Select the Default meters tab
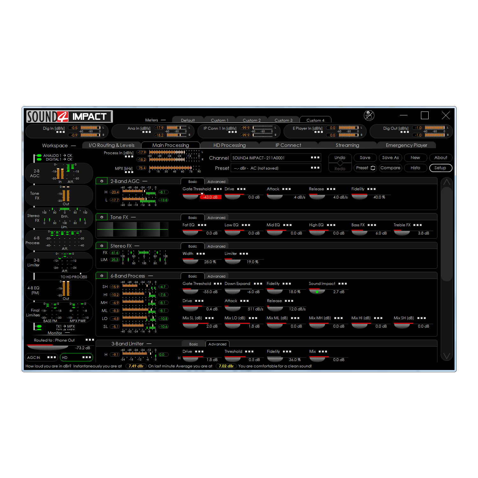 pyautogui.click(x=188, y=120)
